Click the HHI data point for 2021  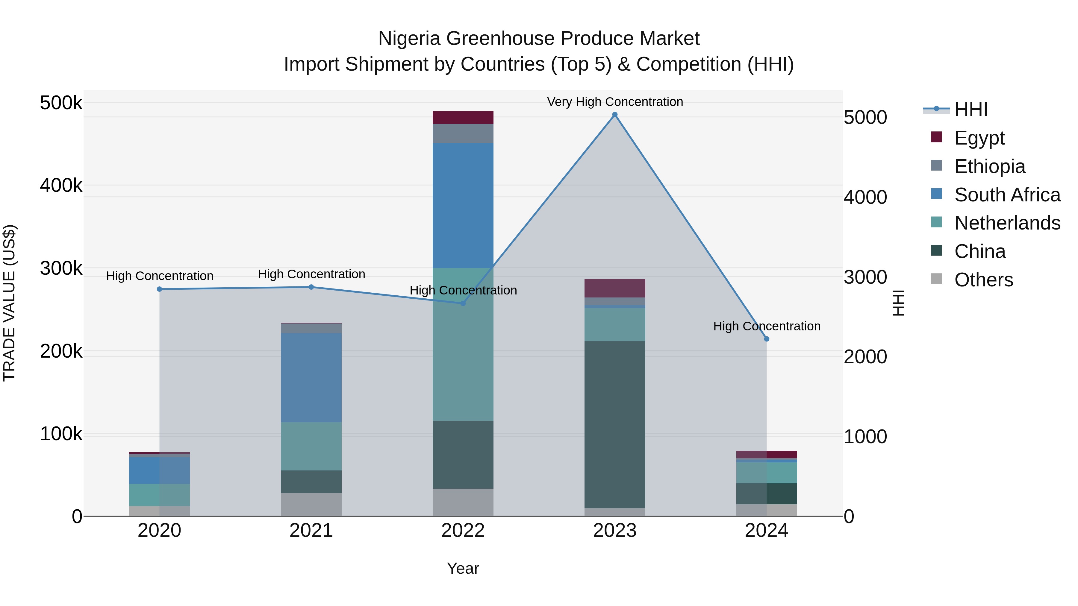(x=311, y=287)
